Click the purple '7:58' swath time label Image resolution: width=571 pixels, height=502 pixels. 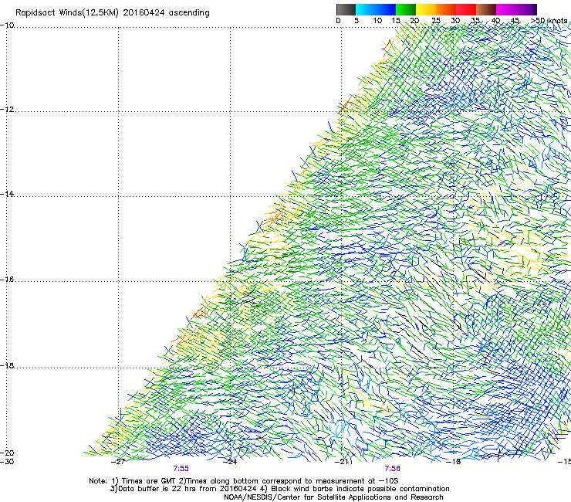pyautogui.click(x=392, y=469)
